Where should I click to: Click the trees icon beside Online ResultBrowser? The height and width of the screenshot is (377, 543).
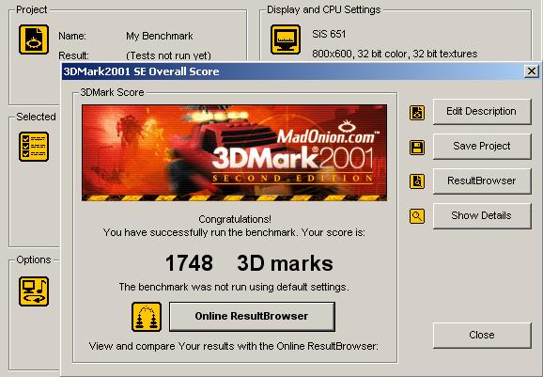(147, 317)
